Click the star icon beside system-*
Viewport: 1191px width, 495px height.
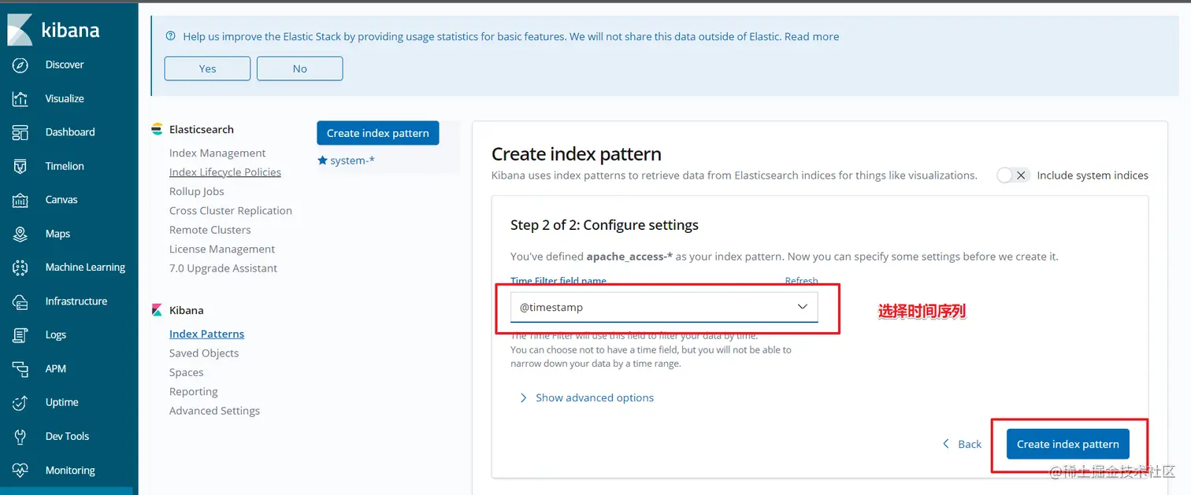coord(322,160)
